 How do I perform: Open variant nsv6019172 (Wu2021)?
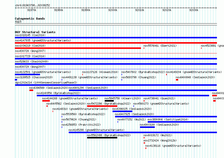[x=158, y=135]
